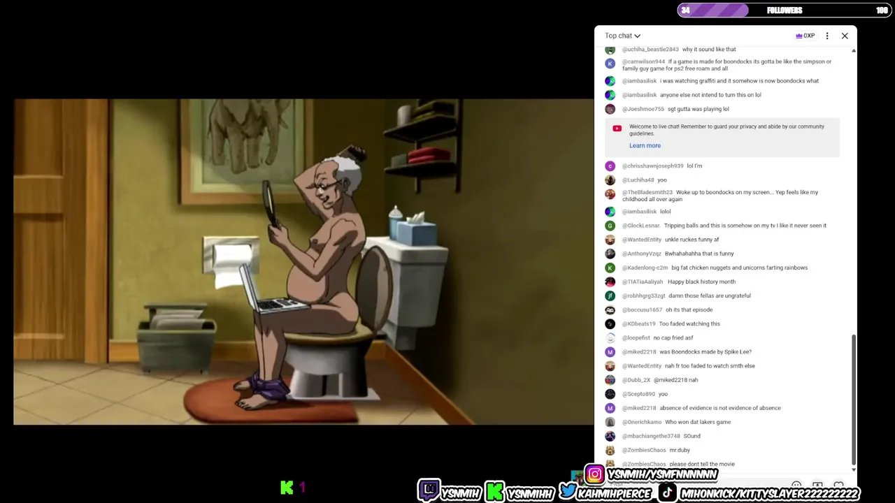Open @camwilson944 avatar with letter K
The image size is (895, 503).
coord(610,64)
